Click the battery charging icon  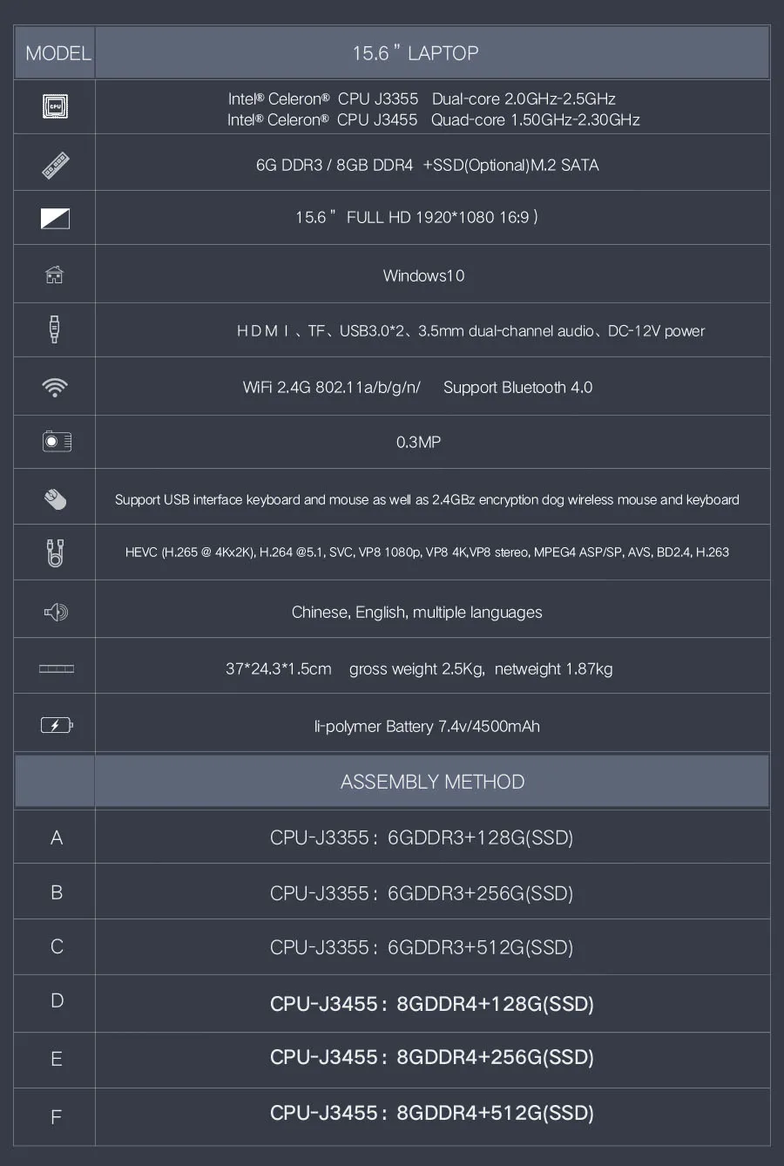57,725
